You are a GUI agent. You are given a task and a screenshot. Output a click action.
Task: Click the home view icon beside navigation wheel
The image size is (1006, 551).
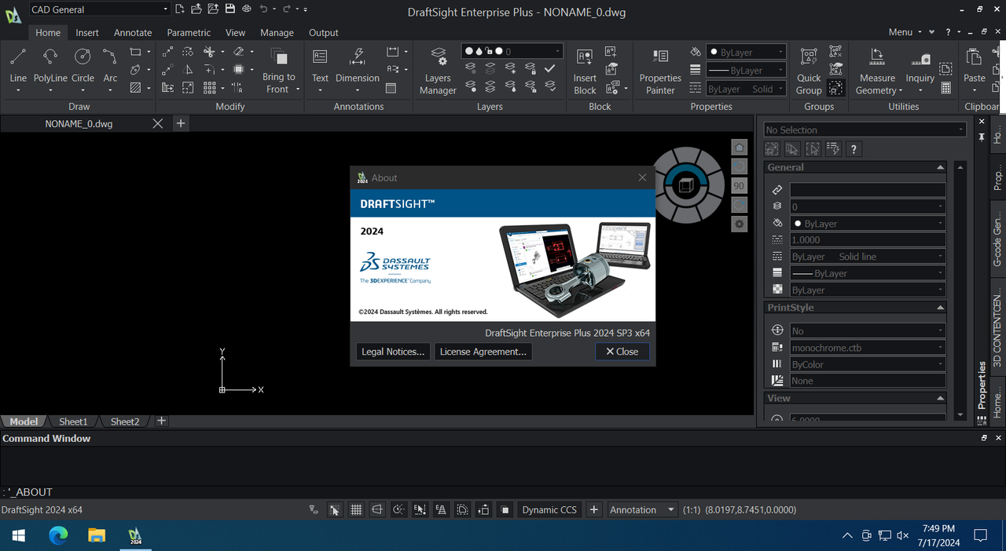tap(739, 148)
